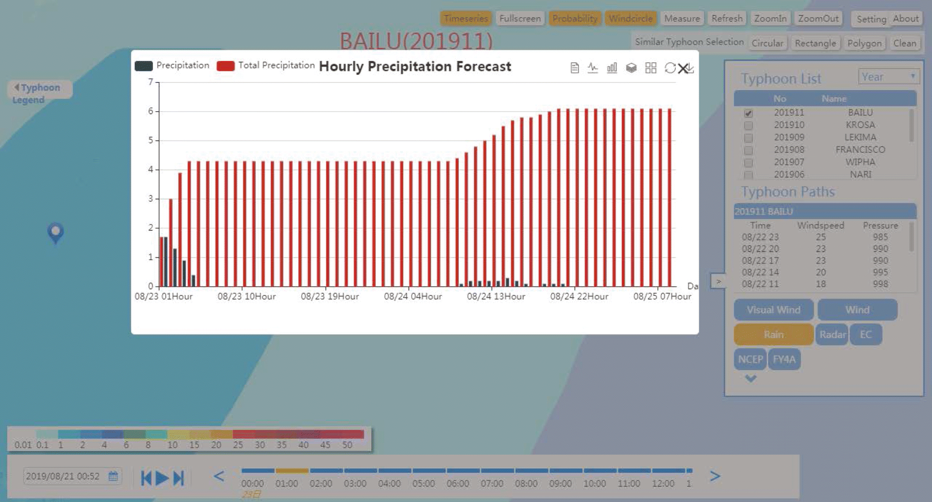Close the Hourly Precipitation Forecast popup
This screenshot has width=932, height=502.
click(x=683, y=68)
